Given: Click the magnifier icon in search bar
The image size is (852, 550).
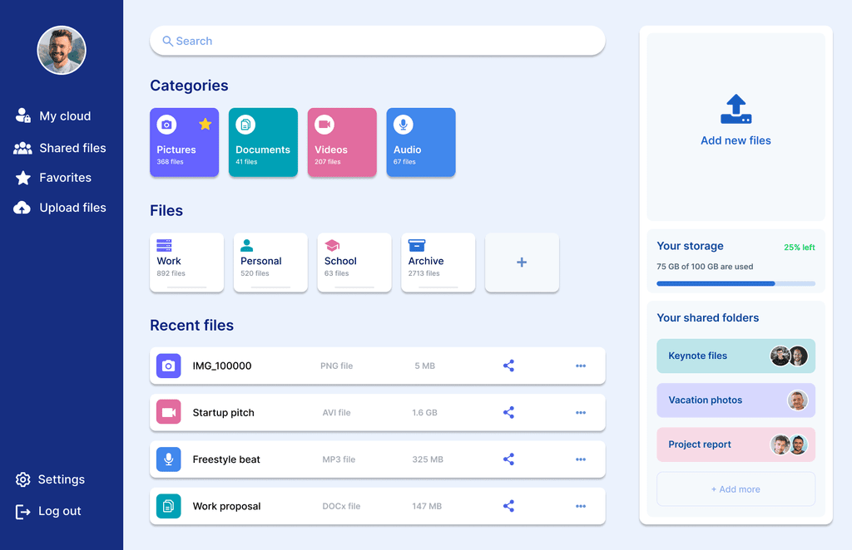Looking at the screenshot, I should 167,42.
